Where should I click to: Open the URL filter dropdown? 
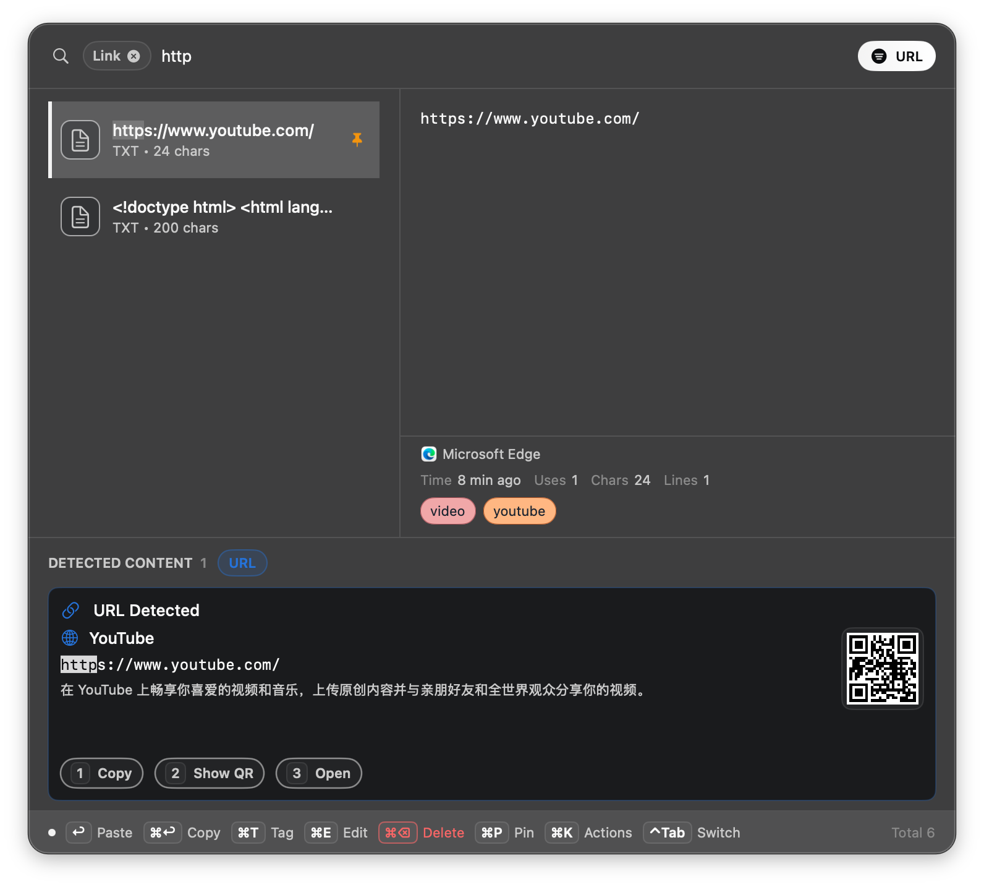[x=896, y=56]
